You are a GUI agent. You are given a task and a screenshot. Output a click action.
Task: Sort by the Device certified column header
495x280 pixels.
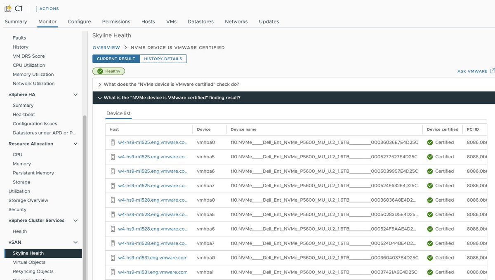pyautogui.click(x=443, y=129)
